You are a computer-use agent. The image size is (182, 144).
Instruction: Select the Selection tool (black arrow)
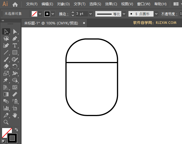[6, 31]
